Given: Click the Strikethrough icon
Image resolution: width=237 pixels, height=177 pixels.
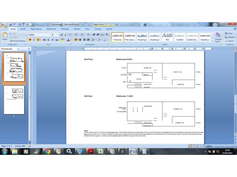Looking at the screenshot, I should pyautogui.click(x=44, y=40).
